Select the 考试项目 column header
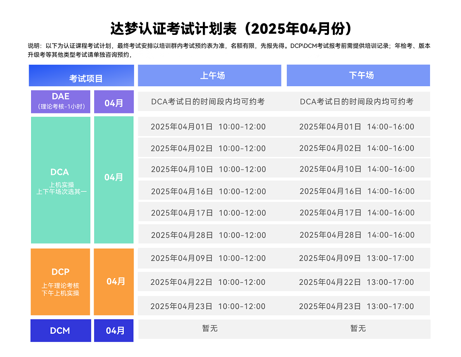 (x=82, y=76)
